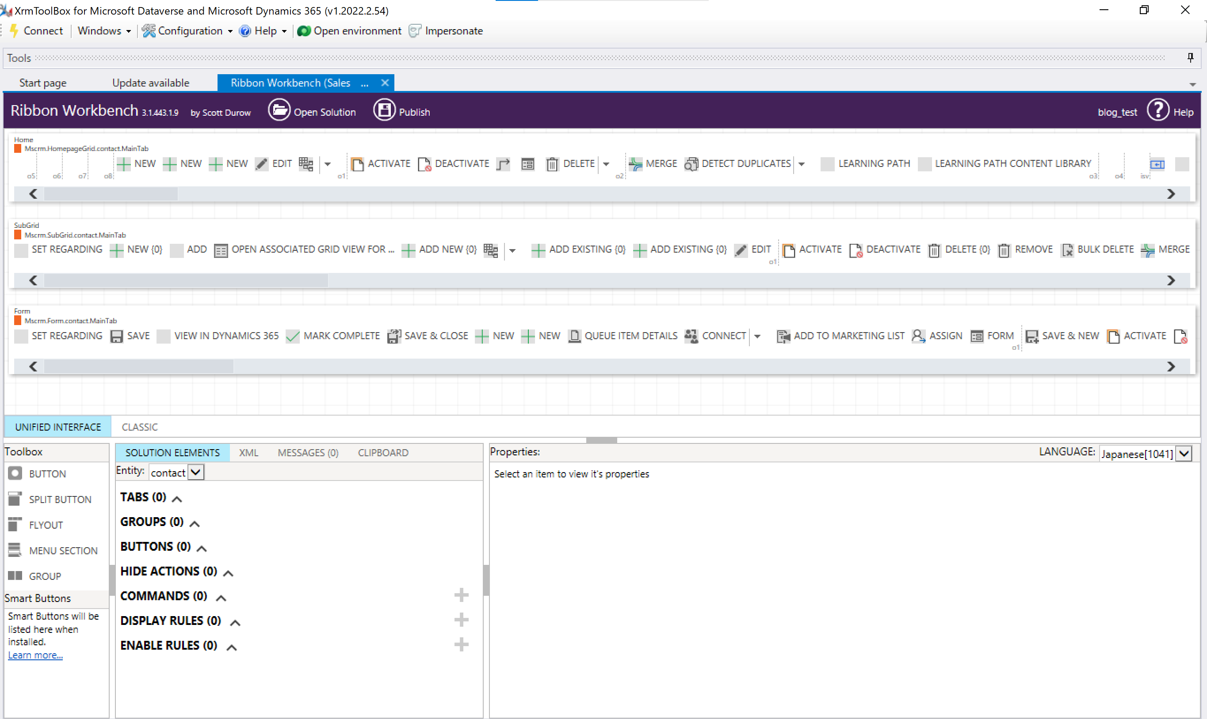Select Deactivate button in Home ribbon
The image size is (1207, 719).
(x=454, y=164)
